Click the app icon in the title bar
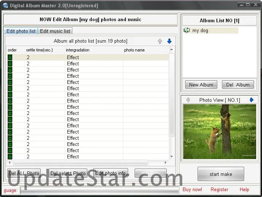The width and height of the screenshot is (262, 197). [x=5, y=5]
